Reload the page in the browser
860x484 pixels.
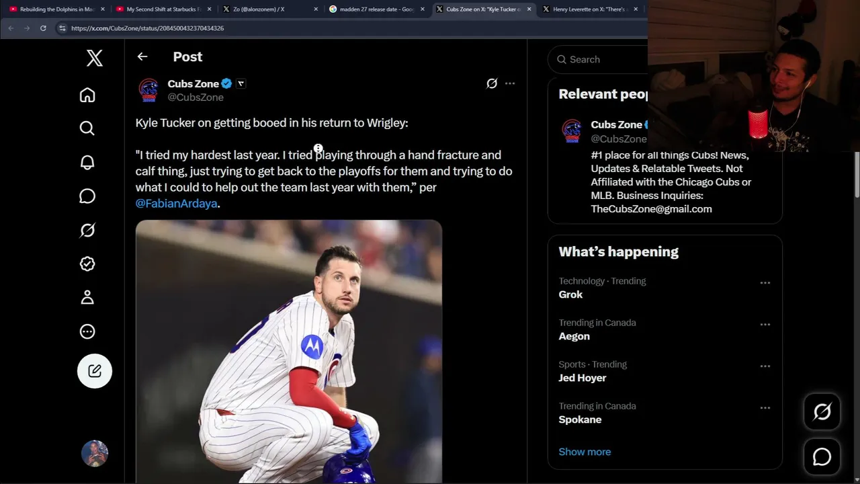(x=43, y=28)
